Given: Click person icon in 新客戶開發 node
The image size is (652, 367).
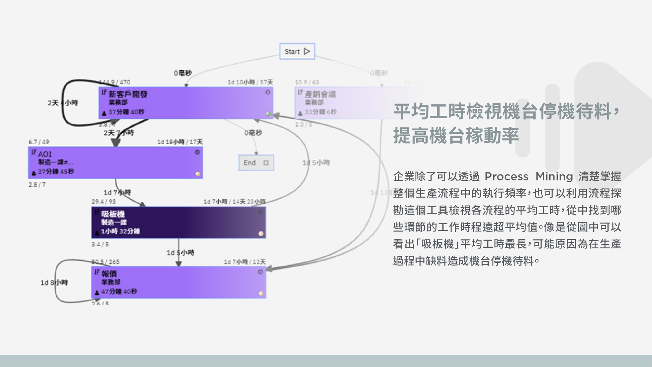Looking at the screenshot, I should pyautogui.click(x=104, y=113).
